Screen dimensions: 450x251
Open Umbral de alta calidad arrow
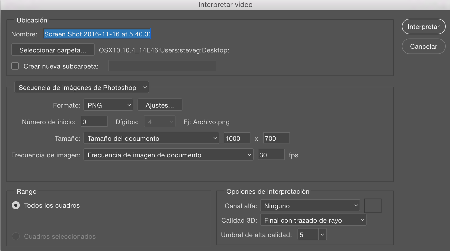tap(322, 234)
